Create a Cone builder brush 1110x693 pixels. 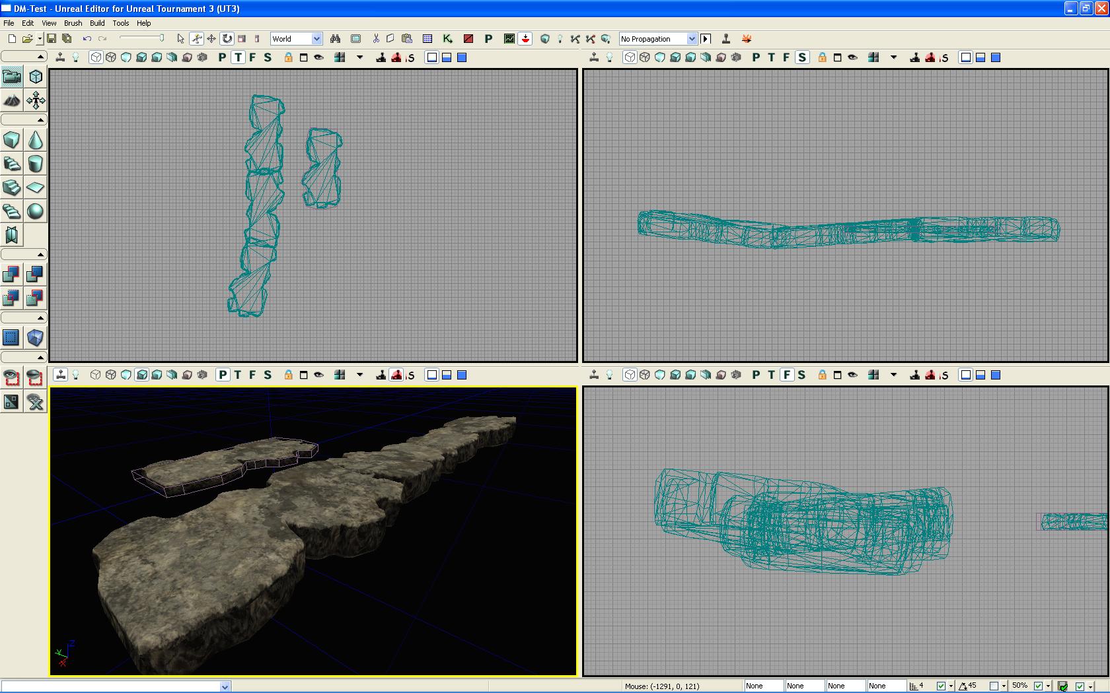pos(36,140)
